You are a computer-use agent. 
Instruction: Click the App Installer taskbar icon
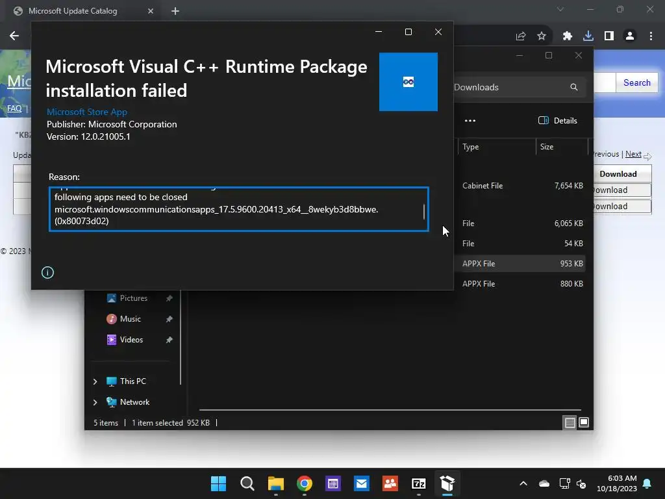click(447, 483)
